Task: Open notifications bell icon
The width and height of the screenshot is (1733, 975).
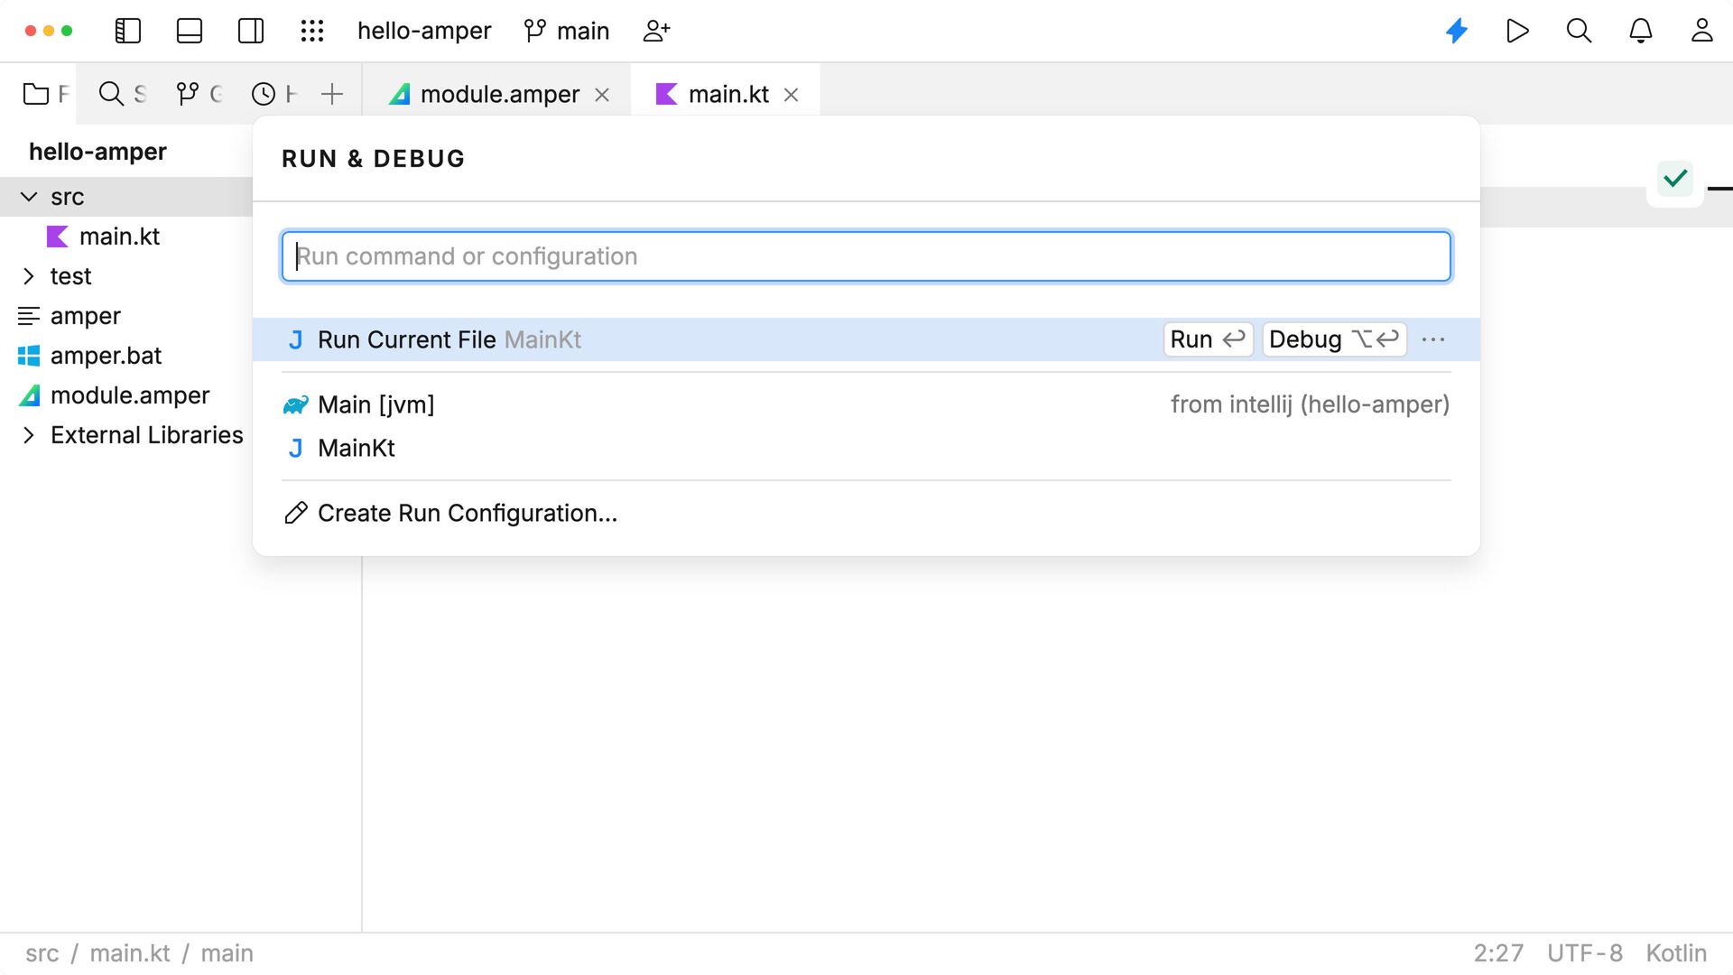Action: tap(1640, 31)
